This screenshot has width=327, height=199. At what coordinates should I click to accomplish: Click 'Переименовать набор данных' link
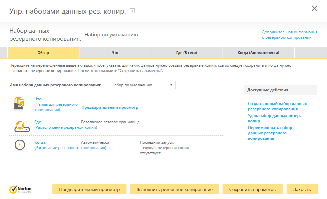[x=270, y=133]
